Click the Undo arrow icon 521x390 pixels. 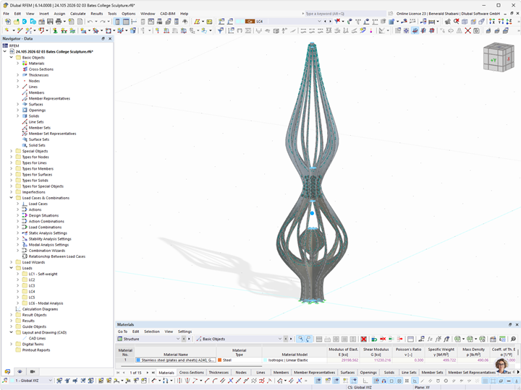pyautogui.click(x=90, y=22)
